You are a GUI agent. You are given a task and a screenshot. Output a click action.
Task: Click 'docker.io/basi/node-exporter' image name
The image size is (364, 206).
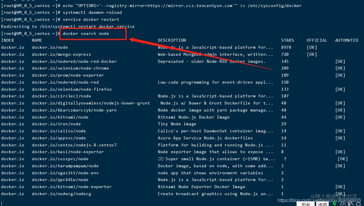click(68, 152)
